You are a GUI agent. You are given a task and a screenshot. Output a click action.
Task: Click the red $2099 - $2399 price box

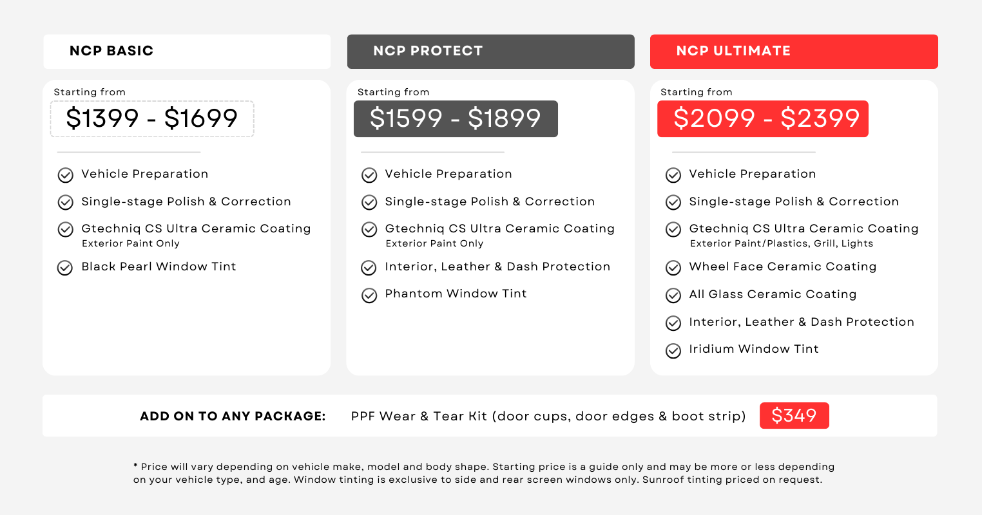coord(763,118)
